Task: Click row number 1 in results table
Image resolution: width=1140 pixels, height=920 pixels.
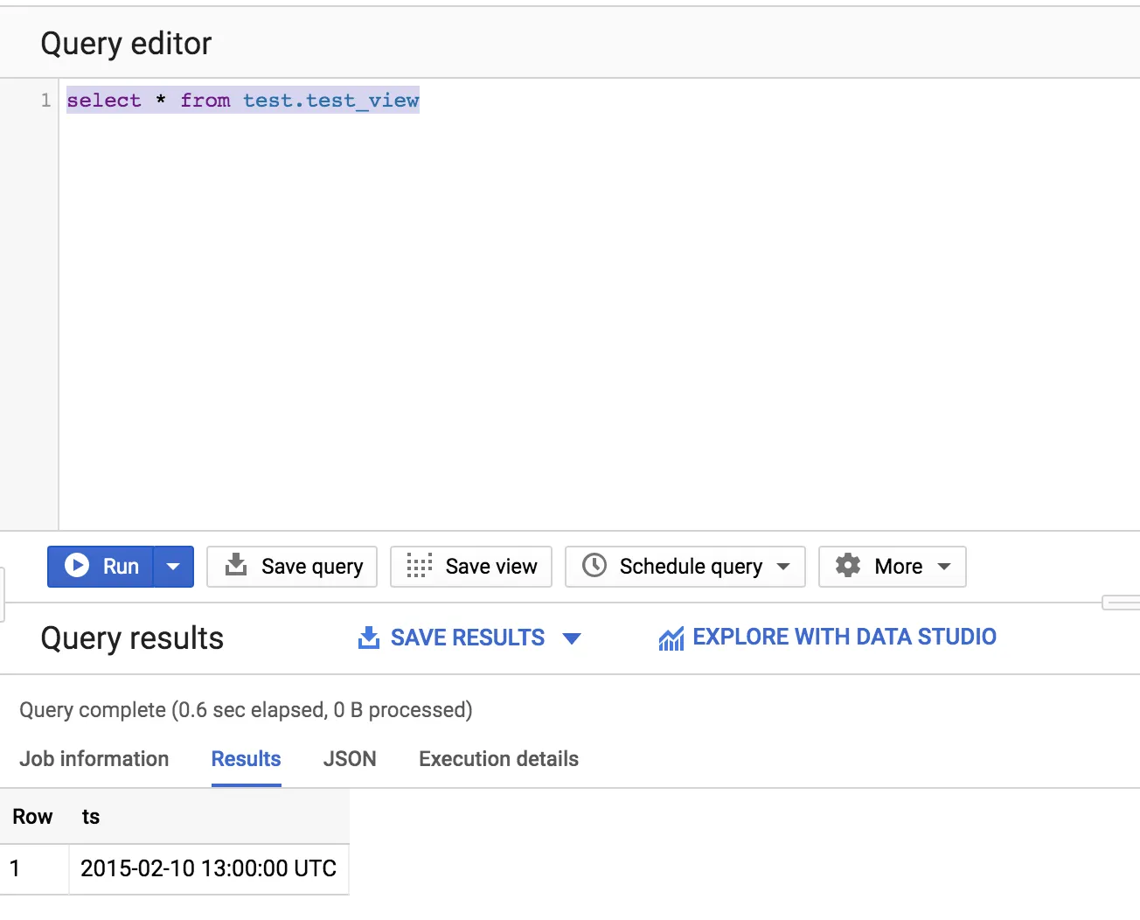Action: (15, 868)
